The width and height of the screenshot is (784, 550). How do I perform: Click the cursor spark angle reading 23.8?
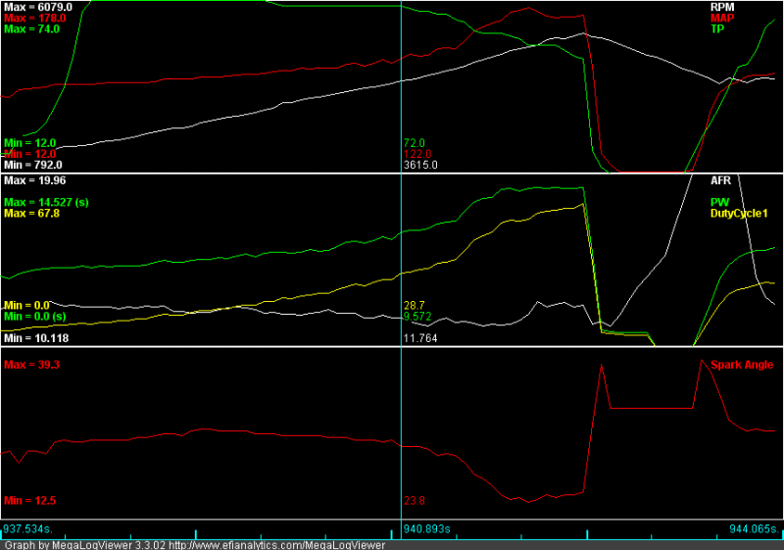point(415,501)
